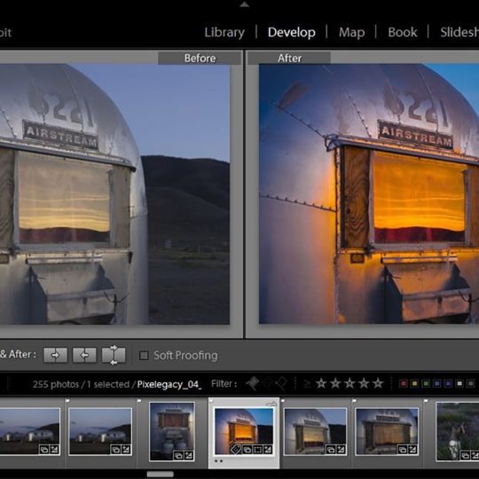The image size is (479, 479).
Task: Select the dark wooden-window trailer thumbnail
Action: 387,431
